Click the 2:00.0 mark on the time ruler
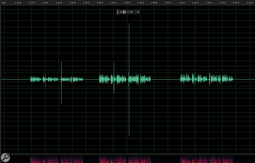Viewport: 255px width, 163px height. 154,2
